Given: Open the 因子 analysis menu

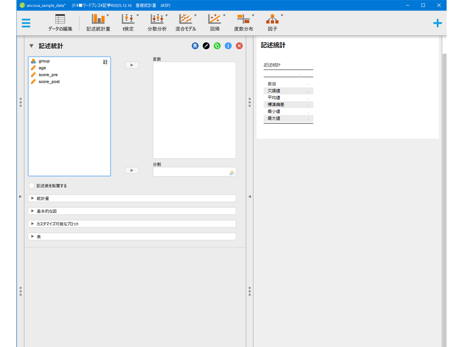Looking at the screenshot, I should (272, 23).
